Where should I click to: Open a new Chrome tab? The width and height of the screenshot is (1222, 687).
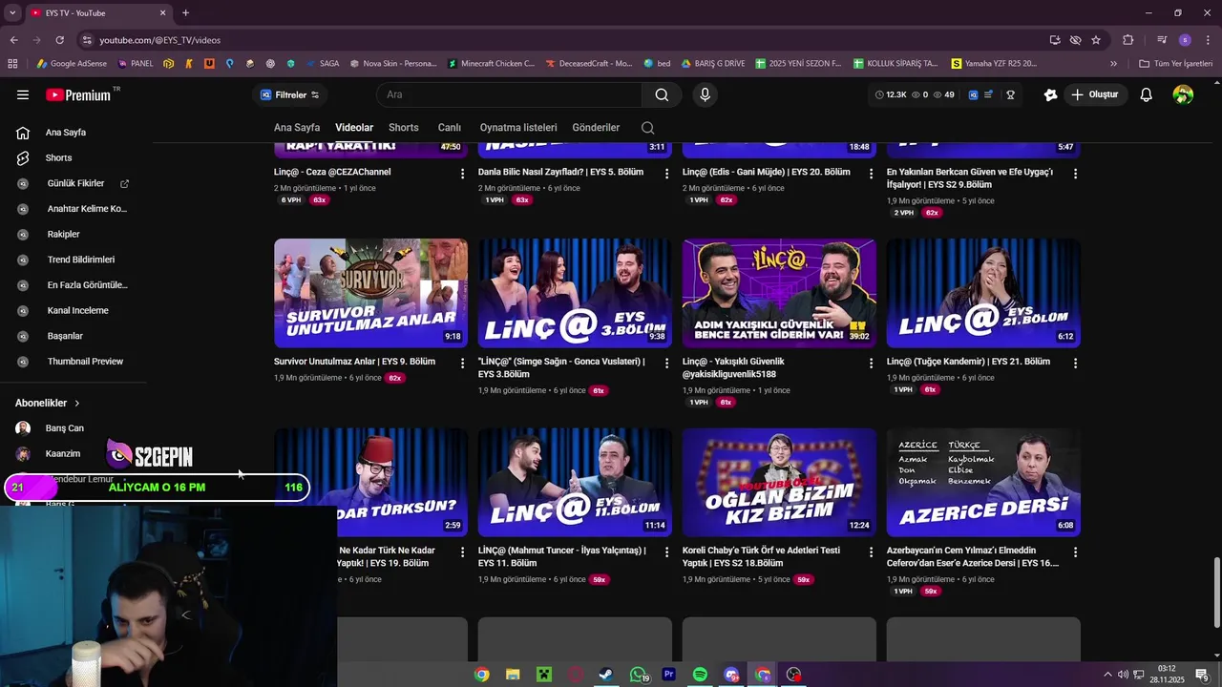185,13
